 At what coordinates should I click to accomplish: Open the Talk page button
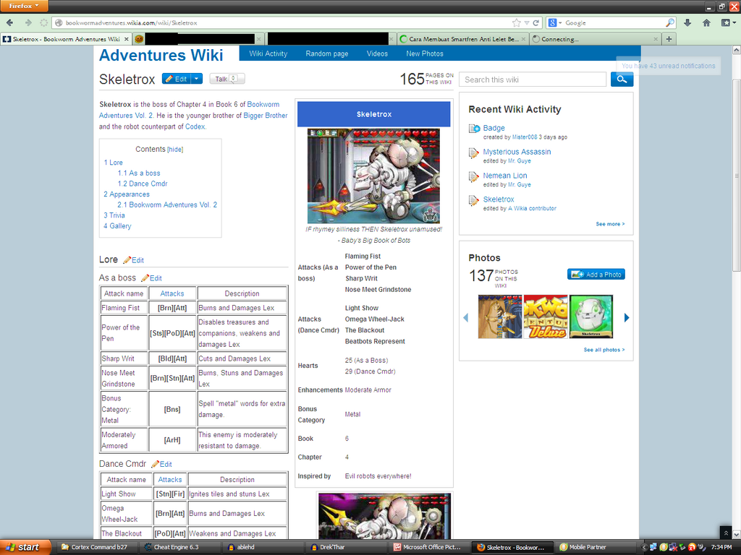[x=227, y=79]
